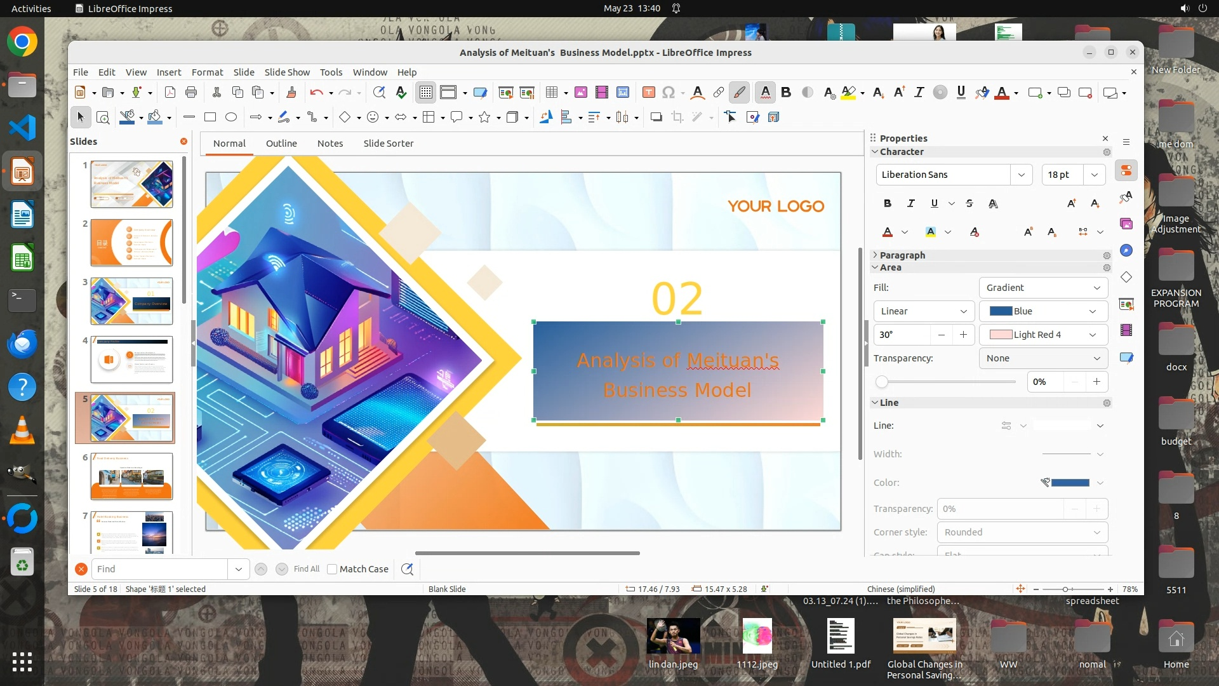Click the Crop Image tool icon
The height and width of the screenshot is (686, 1219).
point(677,117)
